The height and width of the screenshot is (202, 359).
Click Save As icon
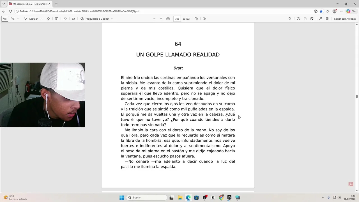(312, 19)
